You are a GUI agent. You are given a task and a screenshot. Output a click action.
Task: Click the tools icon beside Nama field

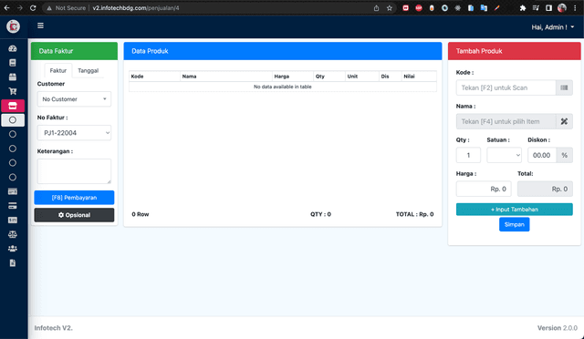pyautogui.click(x=564, y=121)
